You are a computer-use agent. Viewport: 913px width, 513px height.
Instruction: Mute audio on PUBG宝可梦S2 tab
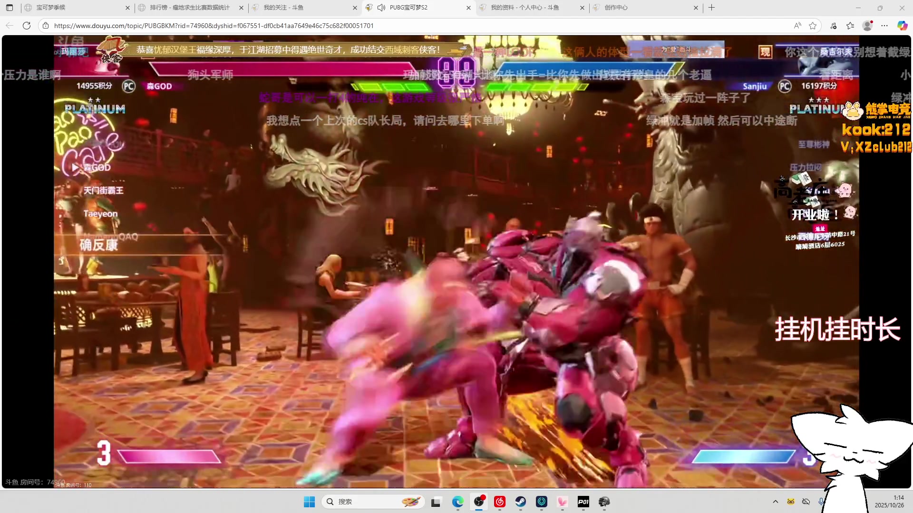(x=381, y=8)
